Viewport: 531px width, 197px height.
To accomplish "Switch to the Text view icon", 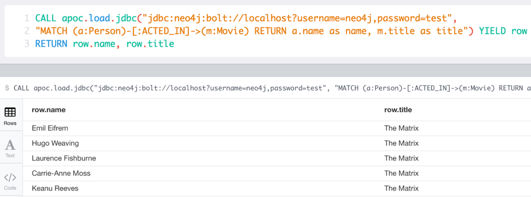I will tap(10, 145).
